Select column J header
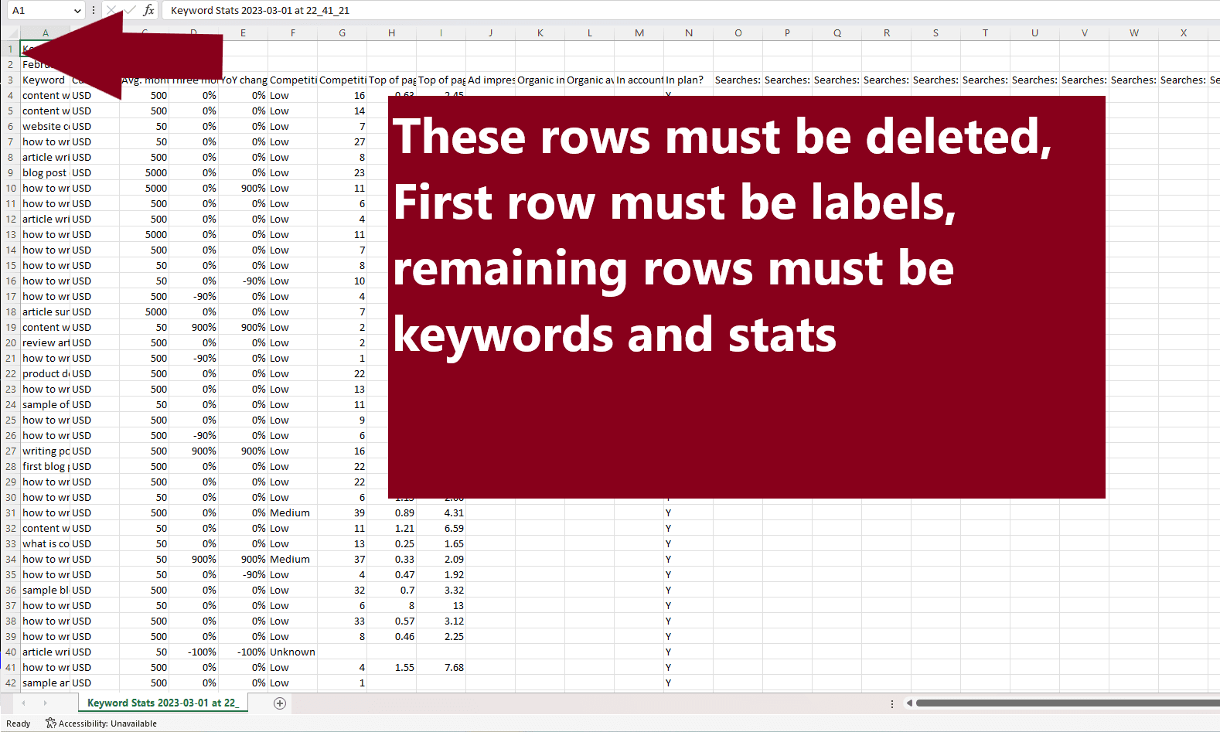Viewport: 1220px width, 732px height. tap(490, 32)
